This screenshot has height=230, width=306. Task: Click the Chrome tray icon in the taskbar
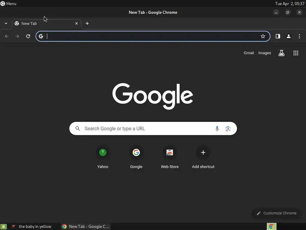coord(271,226)
